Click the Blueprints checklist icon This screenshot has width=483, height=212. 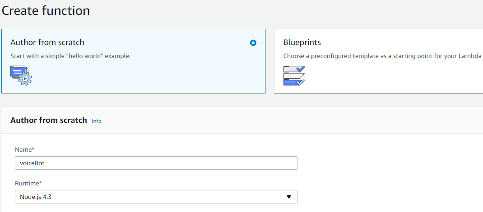tap(294, 75)
